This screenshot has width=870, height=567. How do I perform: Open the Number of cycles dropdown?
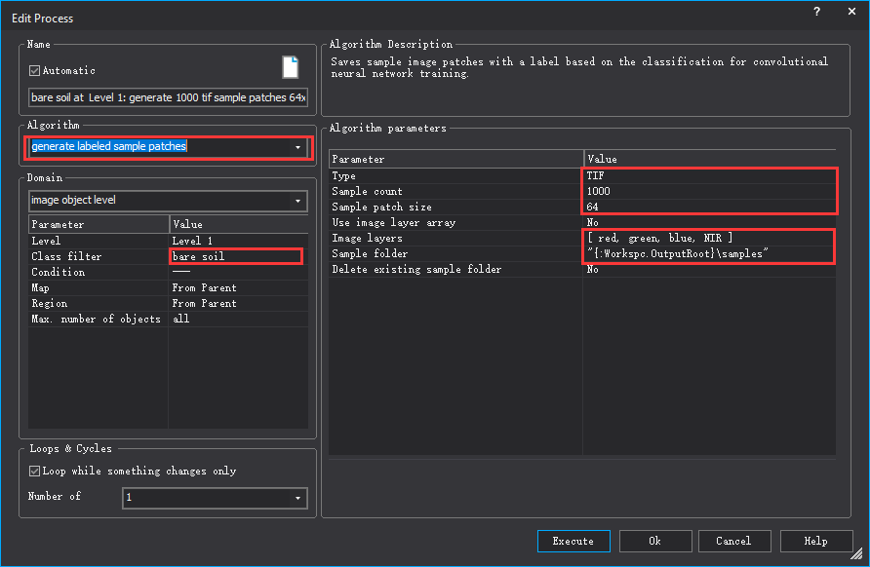click(297, 498)
